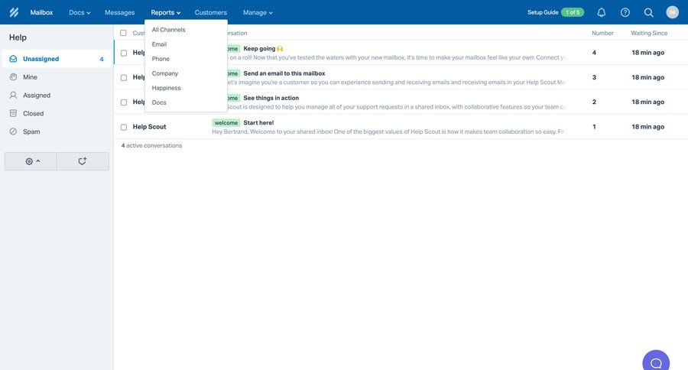
Task: Open the Setup Guide link
Action: (x=543, y=12)
